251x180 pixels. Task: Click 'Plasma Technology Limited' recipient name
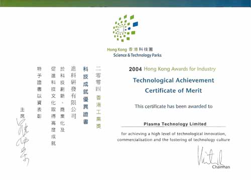tap(175, 124)
